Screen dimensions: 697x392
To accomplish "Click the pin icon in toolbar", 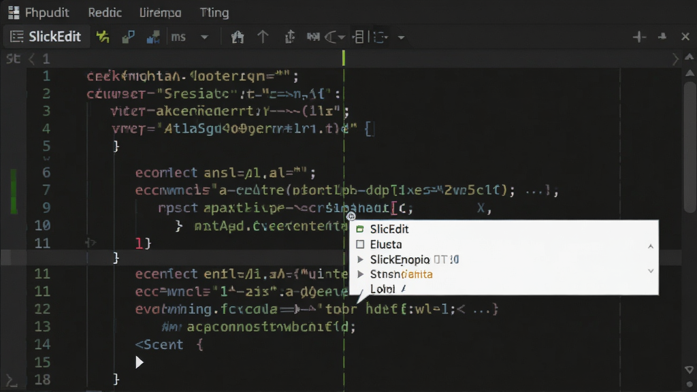I will [x=662, y=37].
